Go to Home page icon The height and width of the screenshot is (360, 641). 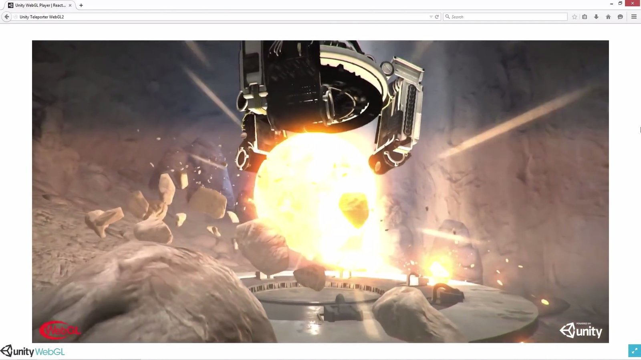tap(608, 17)
